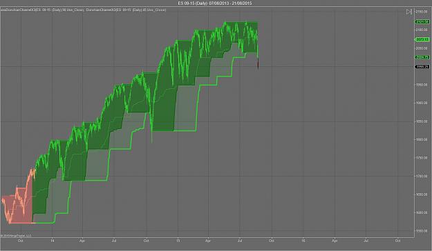Screen dimensions: 432x251
Task: Click the 1550.00 price axis label
Action: [422, 231]
